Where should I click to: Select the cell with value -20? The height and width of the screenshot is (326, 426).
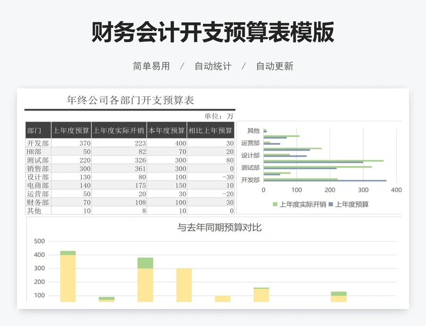coord(211,194)
